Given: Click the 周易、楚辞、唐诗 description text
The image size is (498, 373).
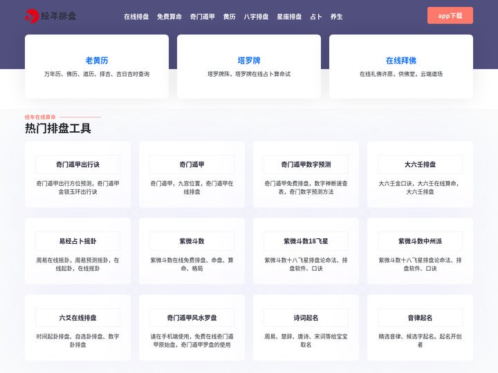Looking at the screenshot, I should point(306,341).
